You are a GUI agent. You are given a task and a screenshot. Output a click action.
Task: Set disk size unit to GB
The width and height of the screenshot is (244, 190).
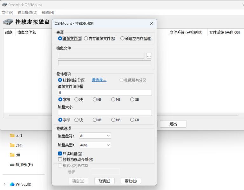(x=132, y=120)
